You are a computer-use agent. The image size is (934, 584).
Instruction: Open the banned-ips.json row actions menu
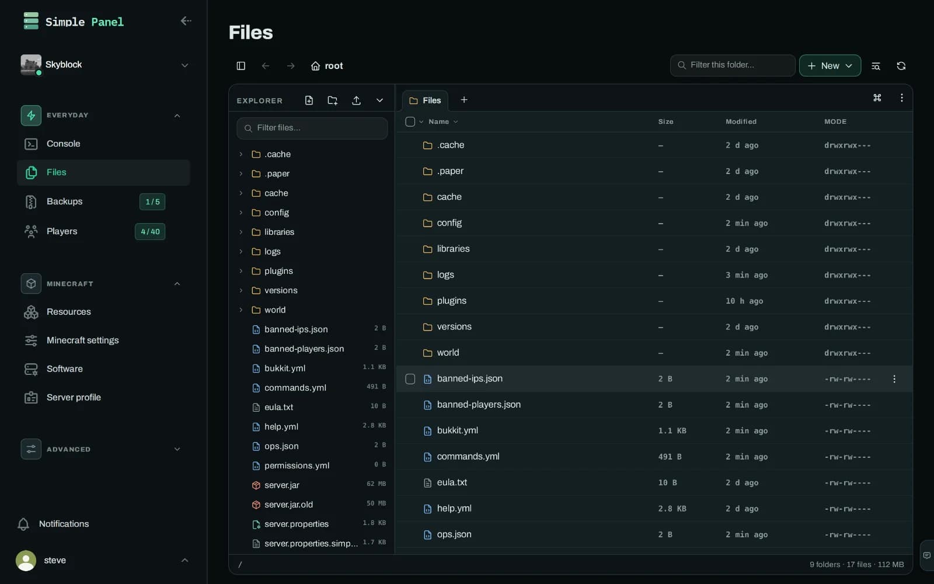pyautogui.click(x=894, y=379)
